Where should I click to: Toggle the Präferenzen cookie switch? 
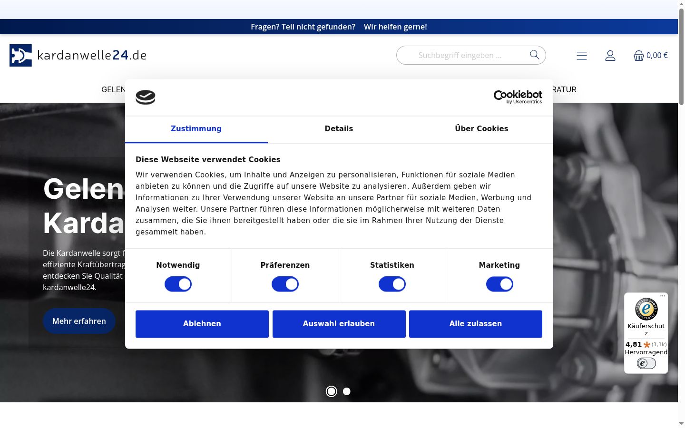285,284
